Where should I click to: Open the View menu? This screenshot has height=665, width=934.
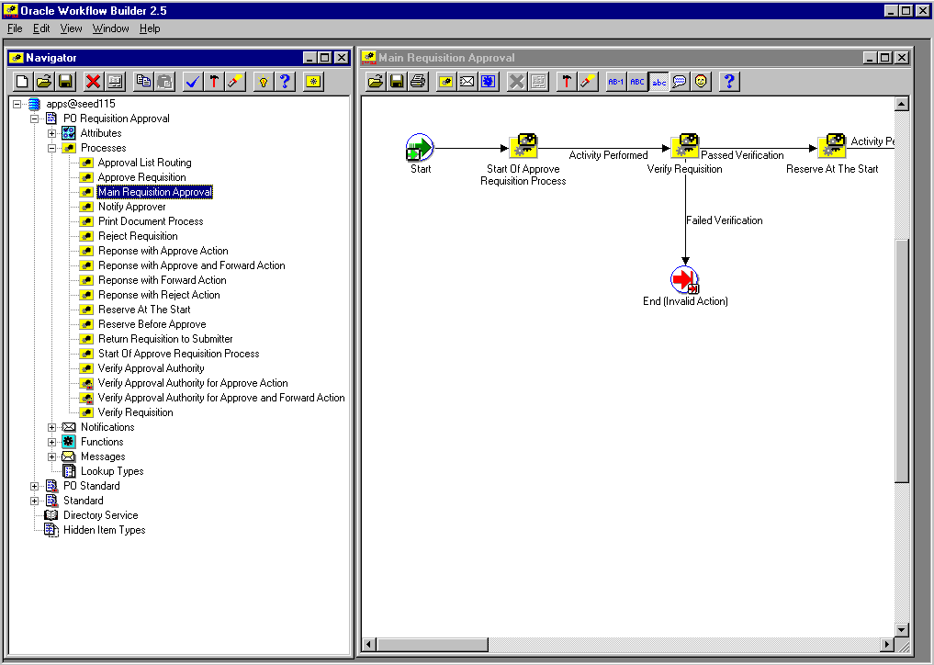coord(71,28)
